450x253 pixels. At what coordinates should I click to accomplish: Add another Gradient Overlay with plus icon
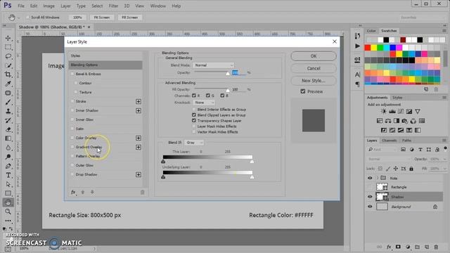click(x=139, y=148)
